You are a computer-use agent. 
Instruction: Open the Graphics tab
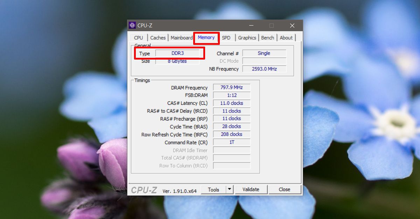tap(247, 38)
